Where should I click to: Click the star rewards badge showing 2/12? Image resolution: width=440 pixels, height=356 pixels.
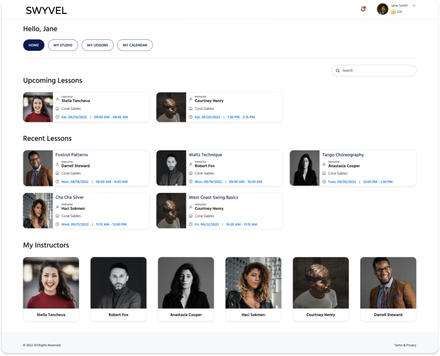click(x=394, y=12)
